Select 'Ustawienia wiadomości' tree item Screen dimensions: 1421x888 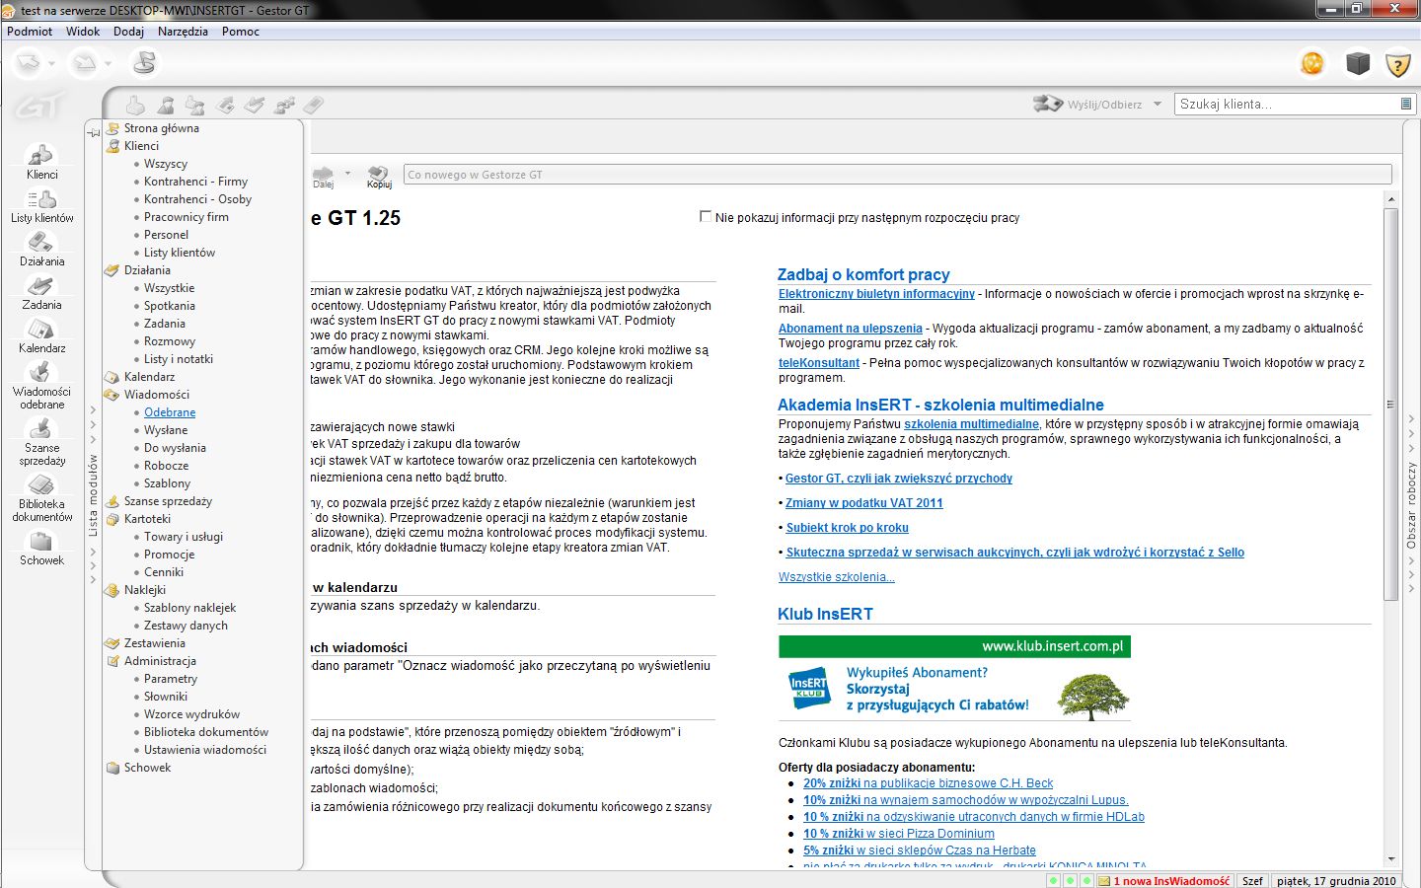[205, 750]
